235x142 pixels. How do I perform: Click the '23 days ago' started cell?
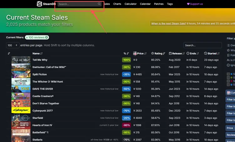pyautogui.click(x=211, y=60)
